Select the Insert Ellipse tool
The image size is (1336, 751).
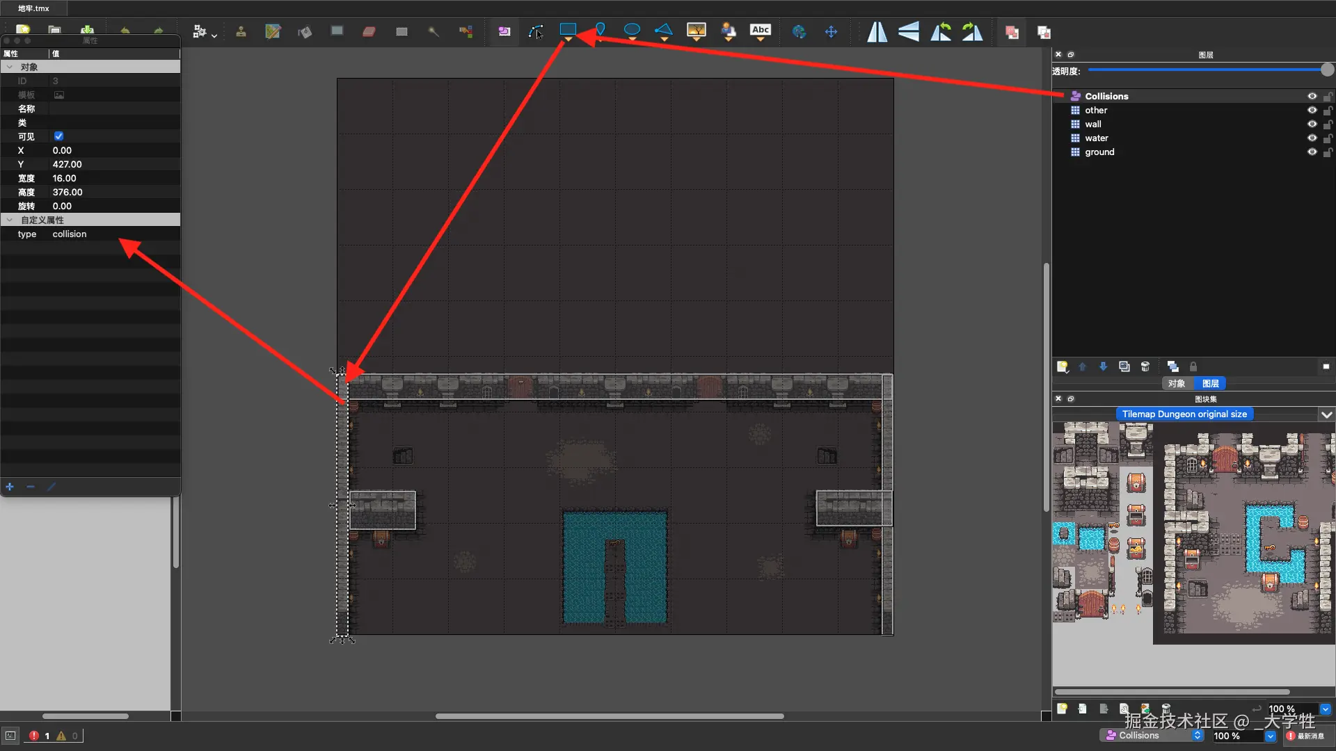point(632,30)
